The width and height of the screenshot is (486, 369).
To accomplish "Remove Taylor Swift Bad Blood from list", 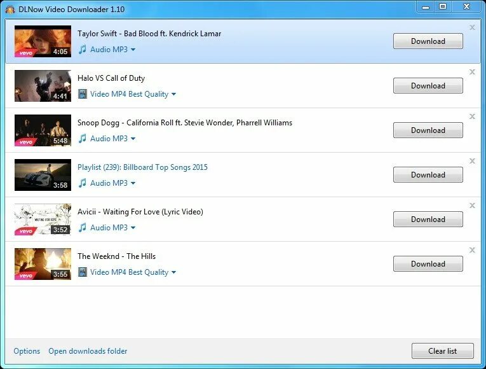I will point(472,27).
